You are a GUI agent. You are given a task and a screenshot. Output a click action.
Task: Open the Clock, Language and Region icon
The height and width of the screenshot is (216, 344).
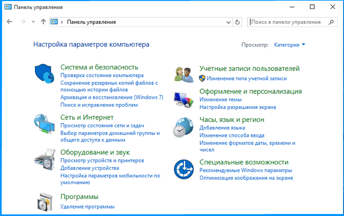click(183, 127)
